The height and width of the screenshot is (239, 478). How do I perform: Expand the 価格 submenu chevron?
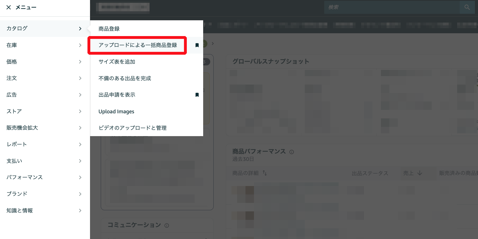tap(80, 62)
